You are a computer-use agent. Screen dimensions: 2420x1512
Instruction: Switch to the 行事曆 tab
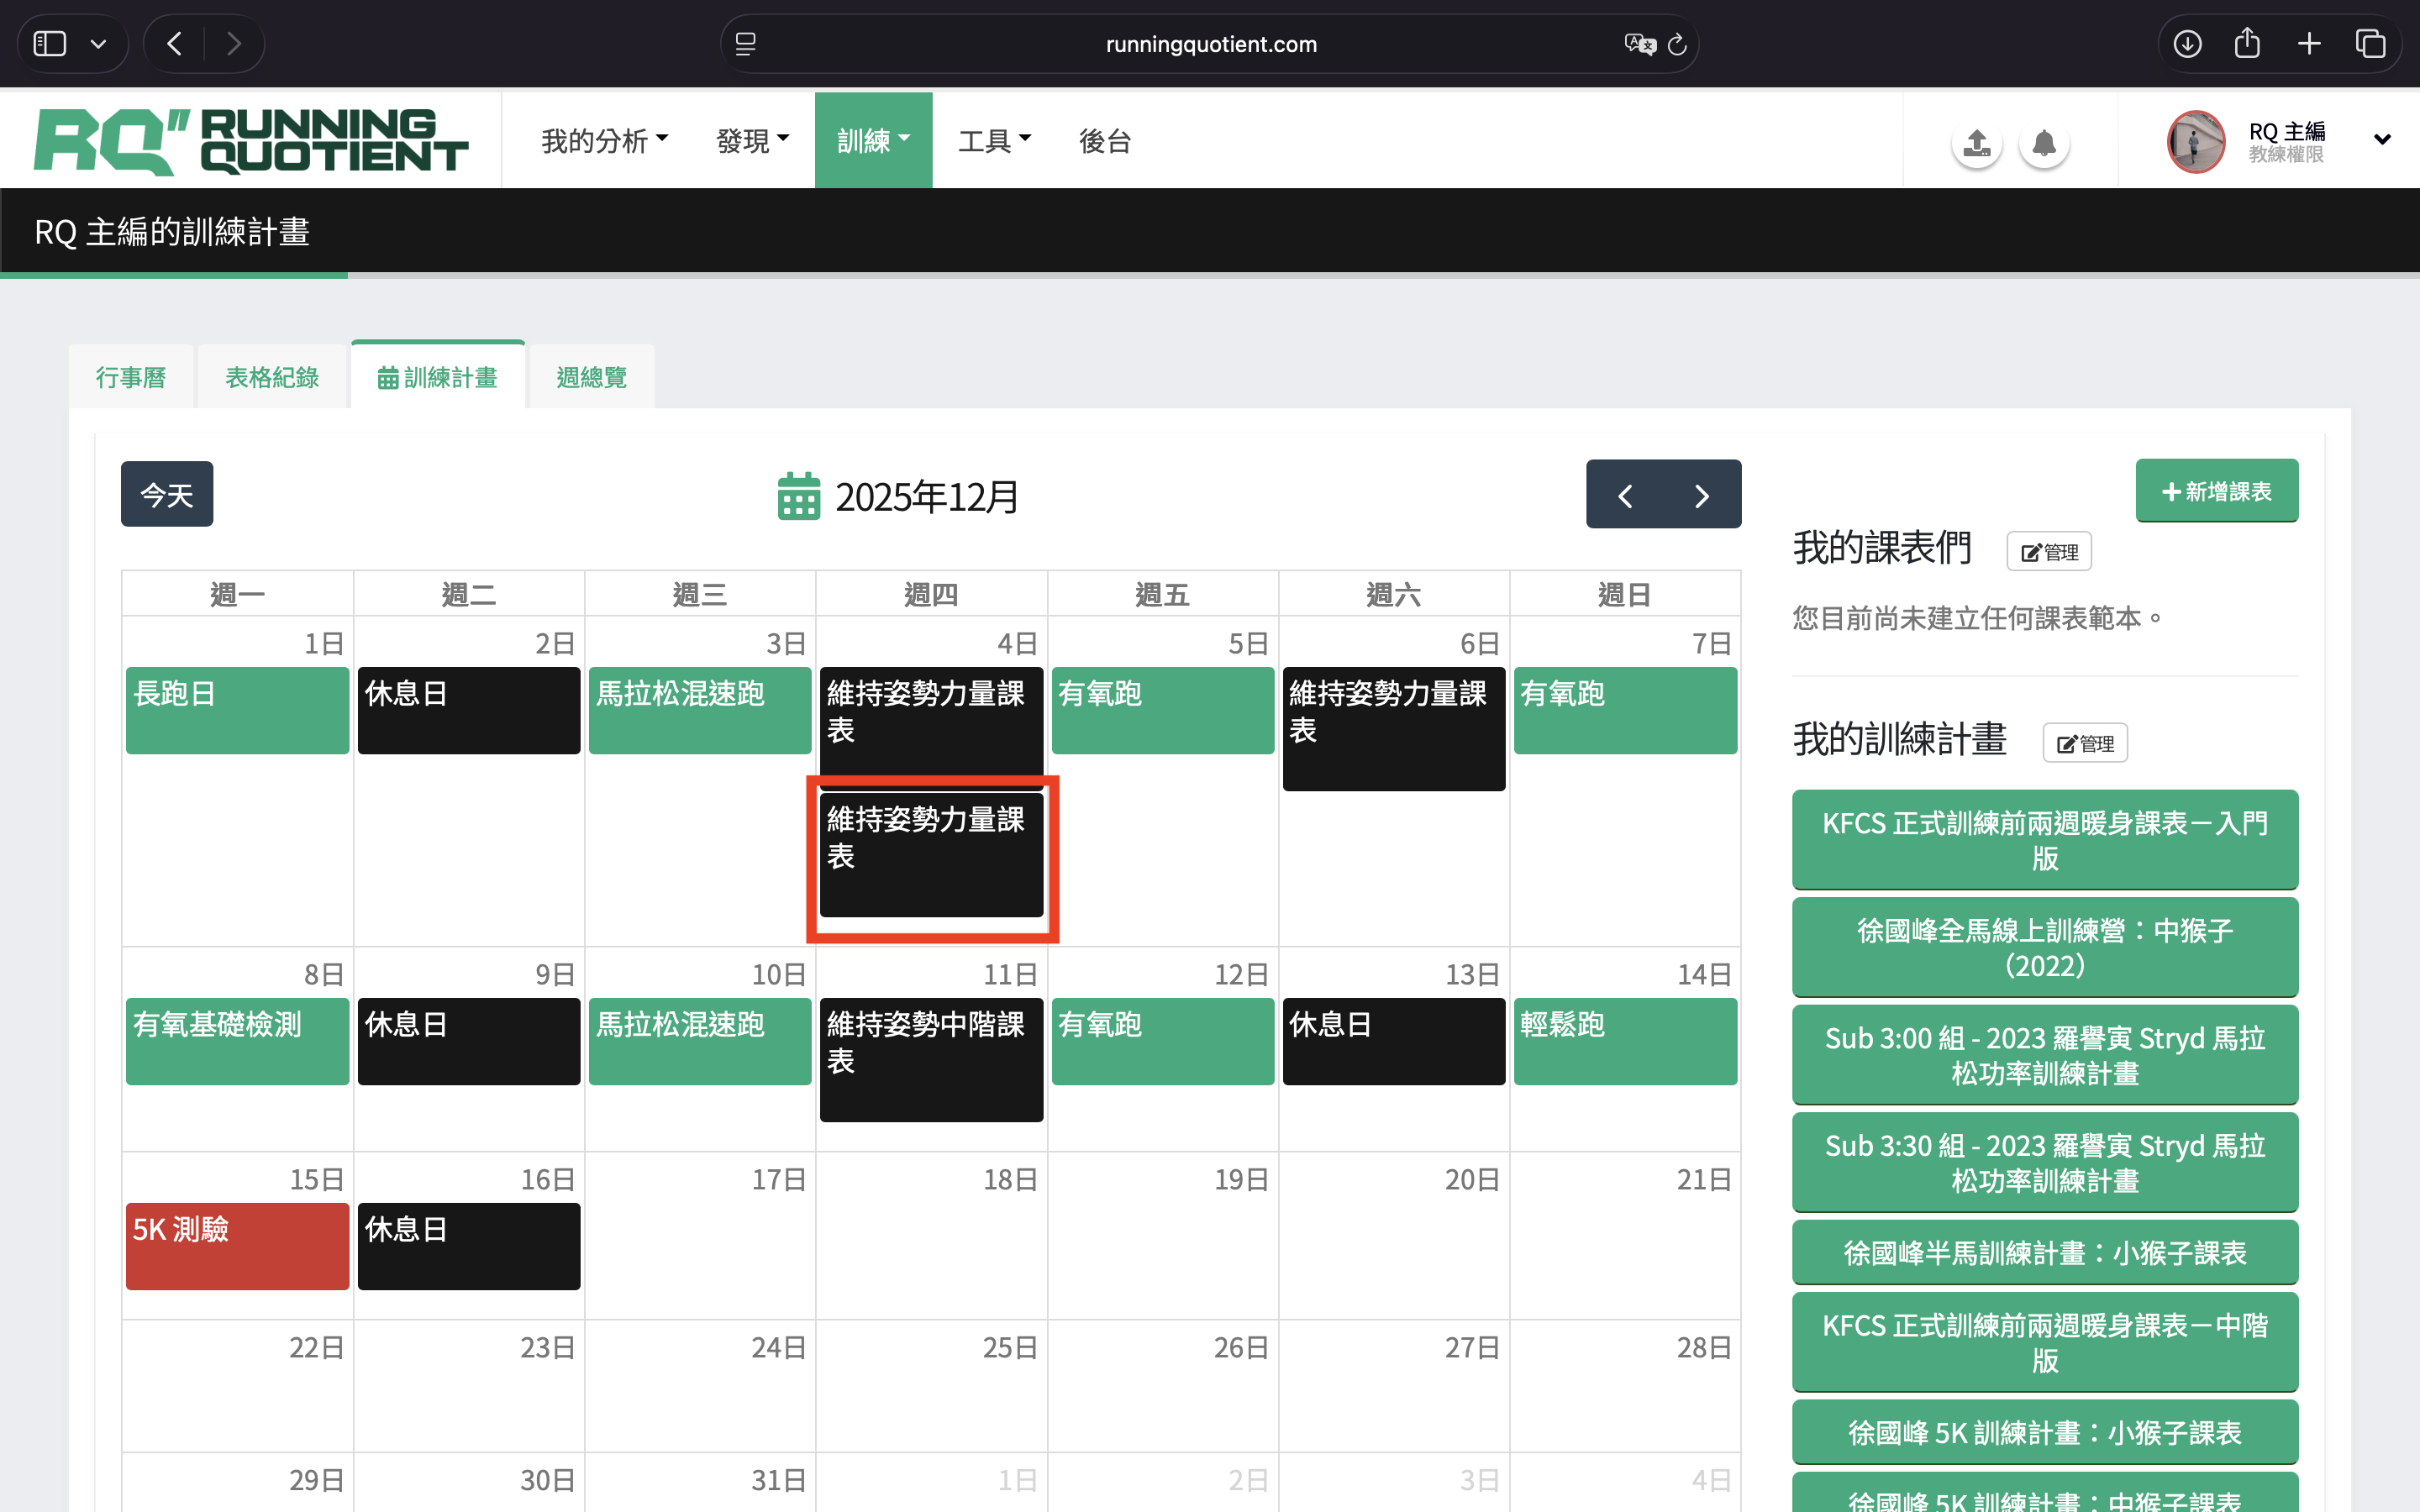click(131, 377)
